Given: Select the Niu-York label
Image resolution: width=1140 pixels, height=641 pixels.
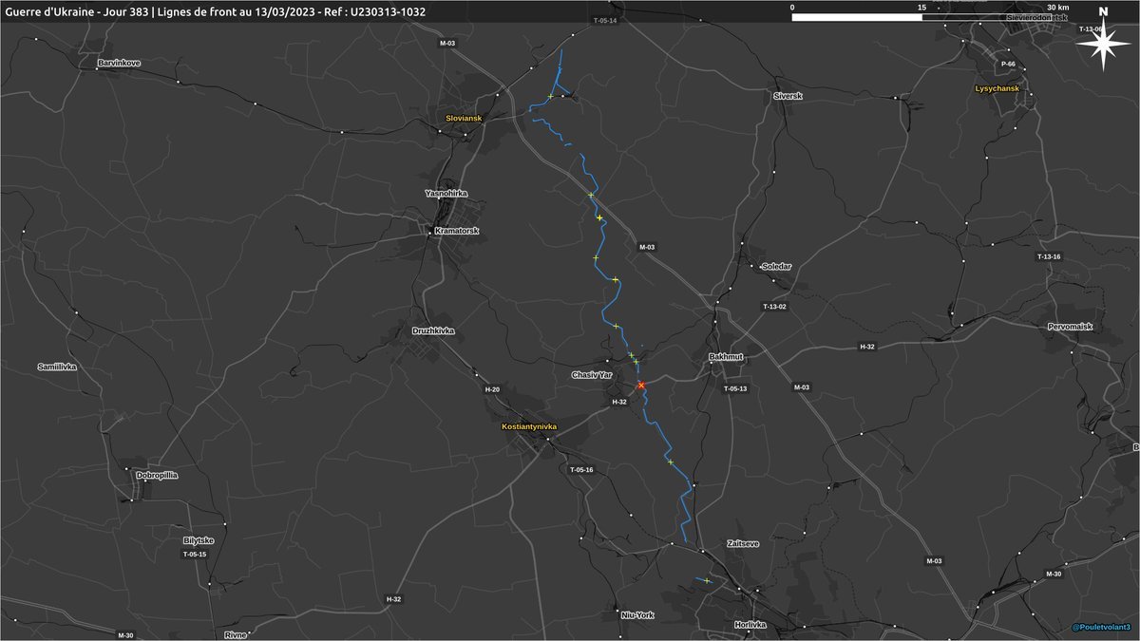Looking at the screenshot, I should pyautogui.click(x=636, y=614).
